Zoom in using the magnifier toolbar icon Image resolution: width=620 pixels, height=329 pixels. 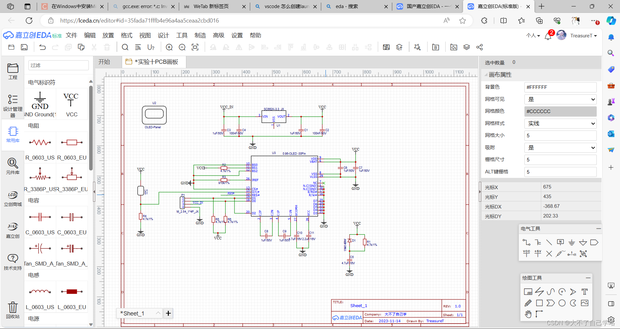pos(169,47)
